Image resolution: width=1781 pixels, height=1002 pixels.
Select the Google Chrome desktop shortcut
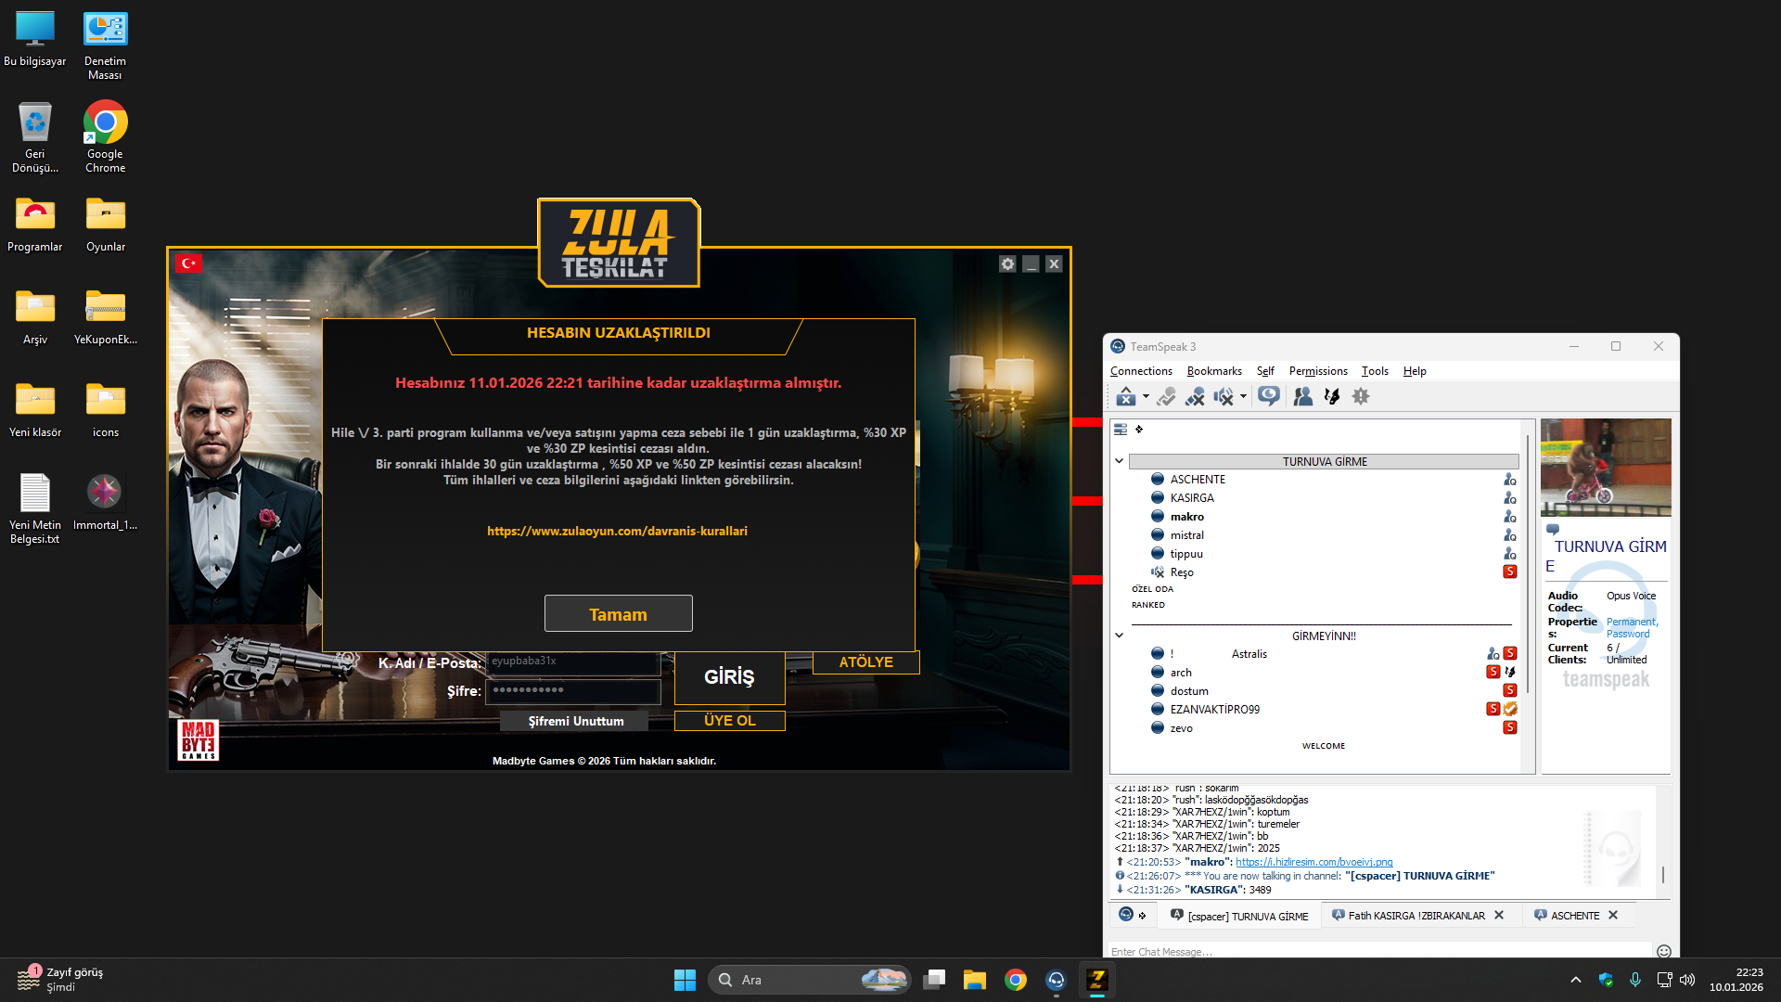pyautogui.click(x=105, y=137)
